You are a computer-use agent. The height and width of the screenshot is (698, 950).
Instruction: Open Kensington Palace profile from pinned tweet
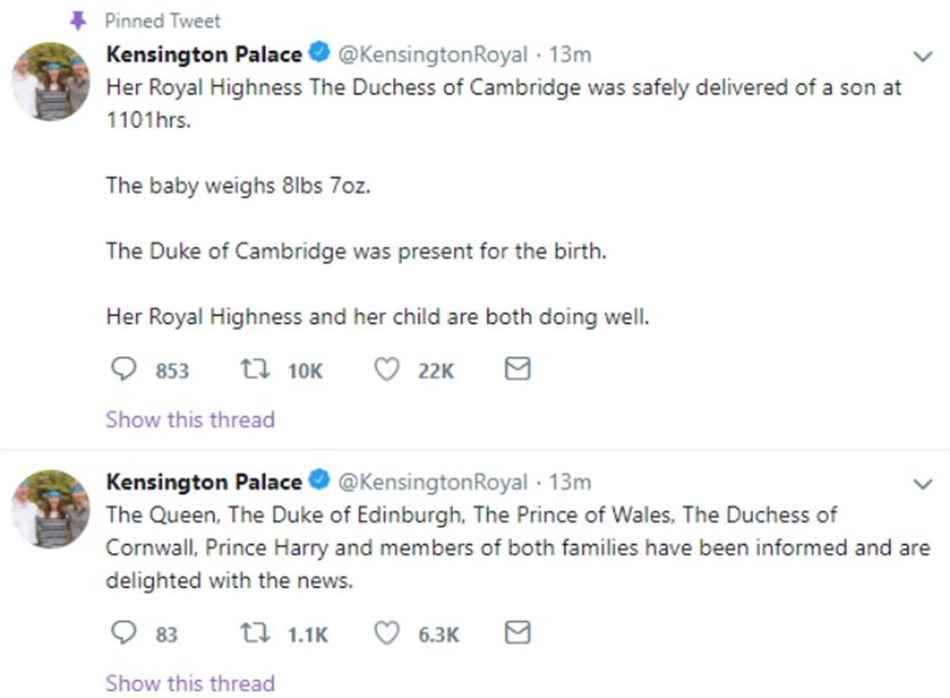pyautogui.click(x=204, y=54)
